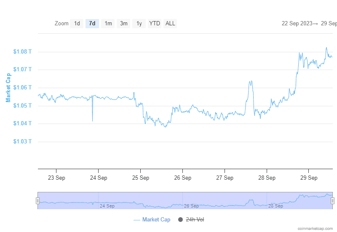The image size is (337, 232).
Task: Switch zoom to 1m
Action: [x=108, y=24]
